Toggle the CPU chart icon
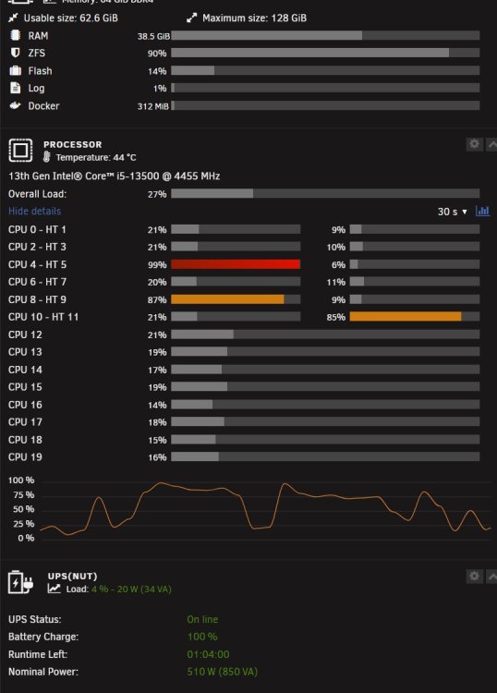497x693 pixels. (x=482, y=211)
